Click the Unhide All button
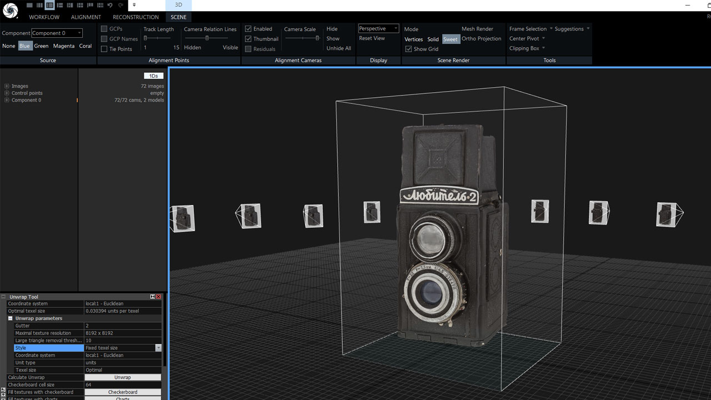This screenshot has width=711, height=400. pos(339,48)
